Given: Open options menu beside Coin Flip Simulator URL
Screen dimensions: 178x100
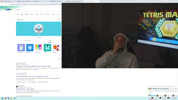Looking at the screenshot, I should point(28,75).
